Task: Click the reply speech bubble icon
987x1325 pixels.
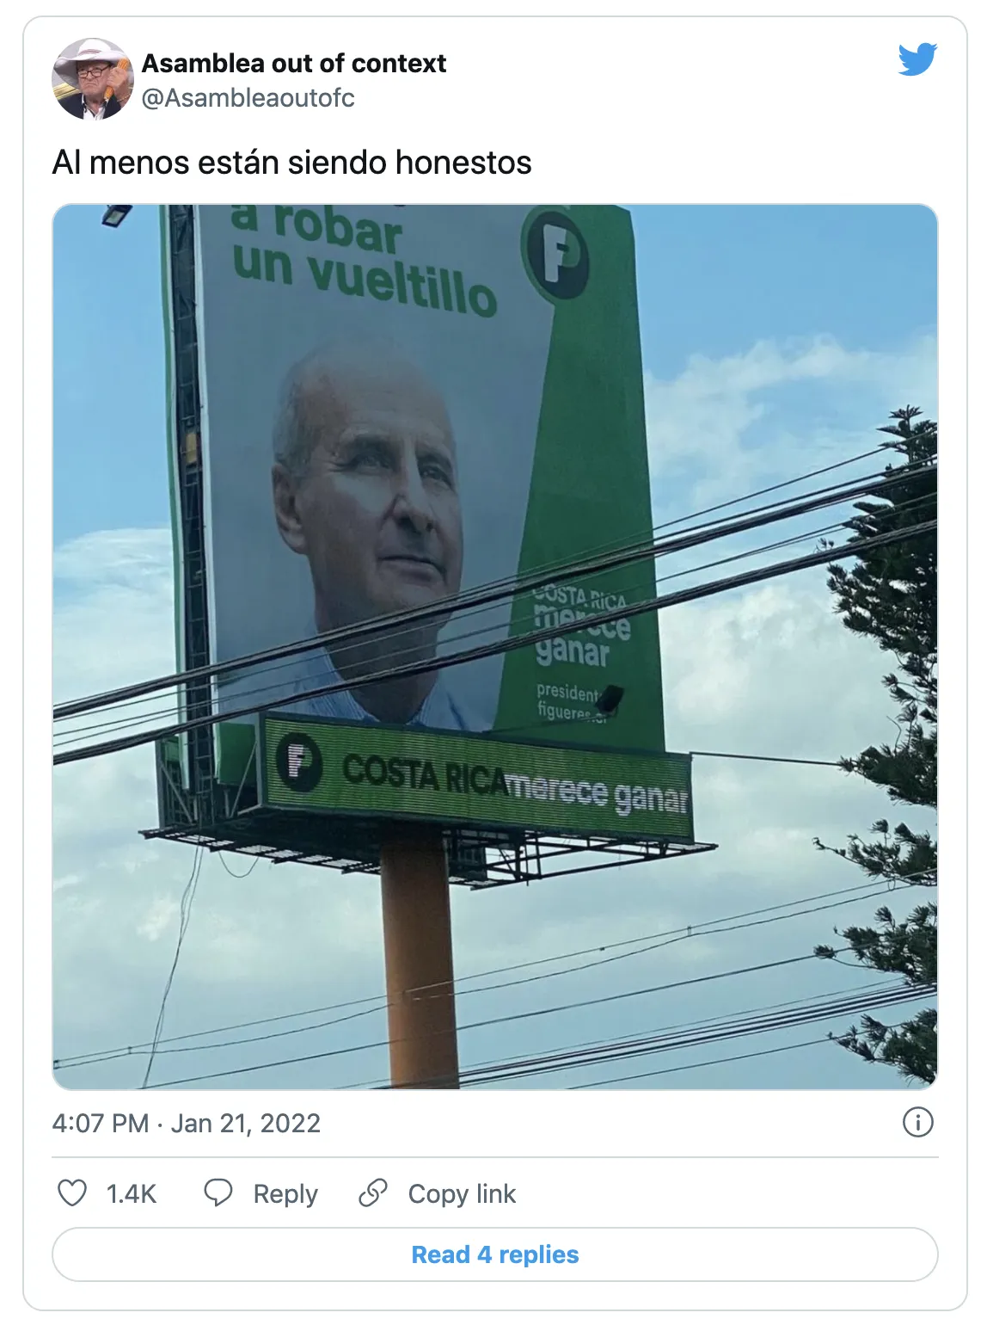Action: (218, 1193)
